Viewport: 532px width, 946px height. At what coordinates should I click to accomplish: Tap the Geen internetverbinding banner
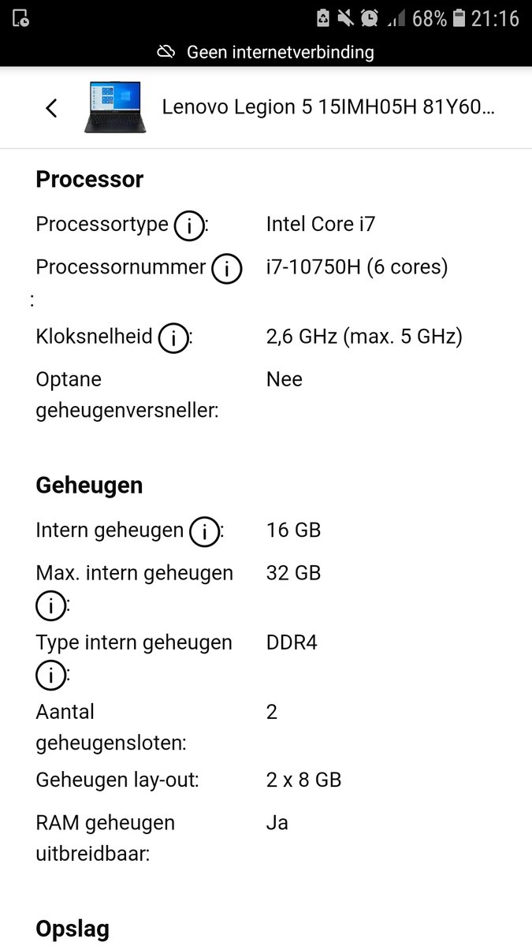pyautogui.click(x=266, y=52)
